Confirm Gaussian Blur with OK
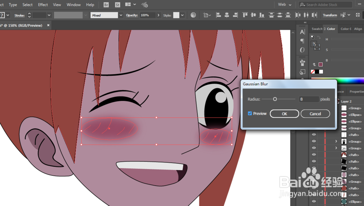 [x=284, y=114]
